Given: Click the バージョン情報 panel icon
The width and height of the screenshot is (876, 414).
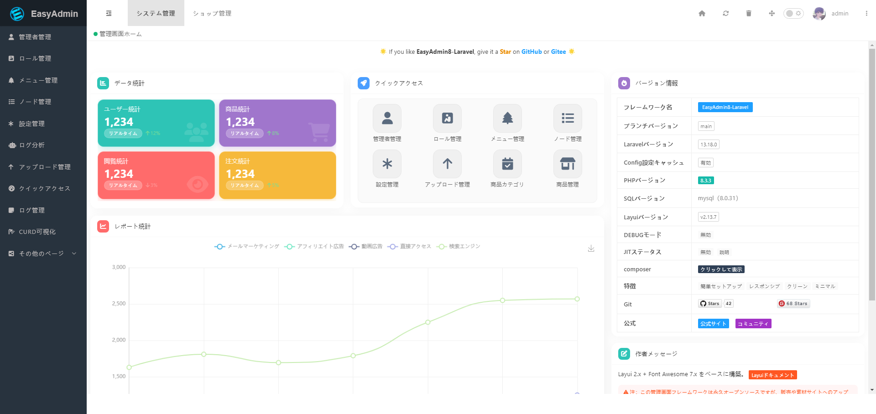Looking at the screenshot, I should [x=624, y=83].
